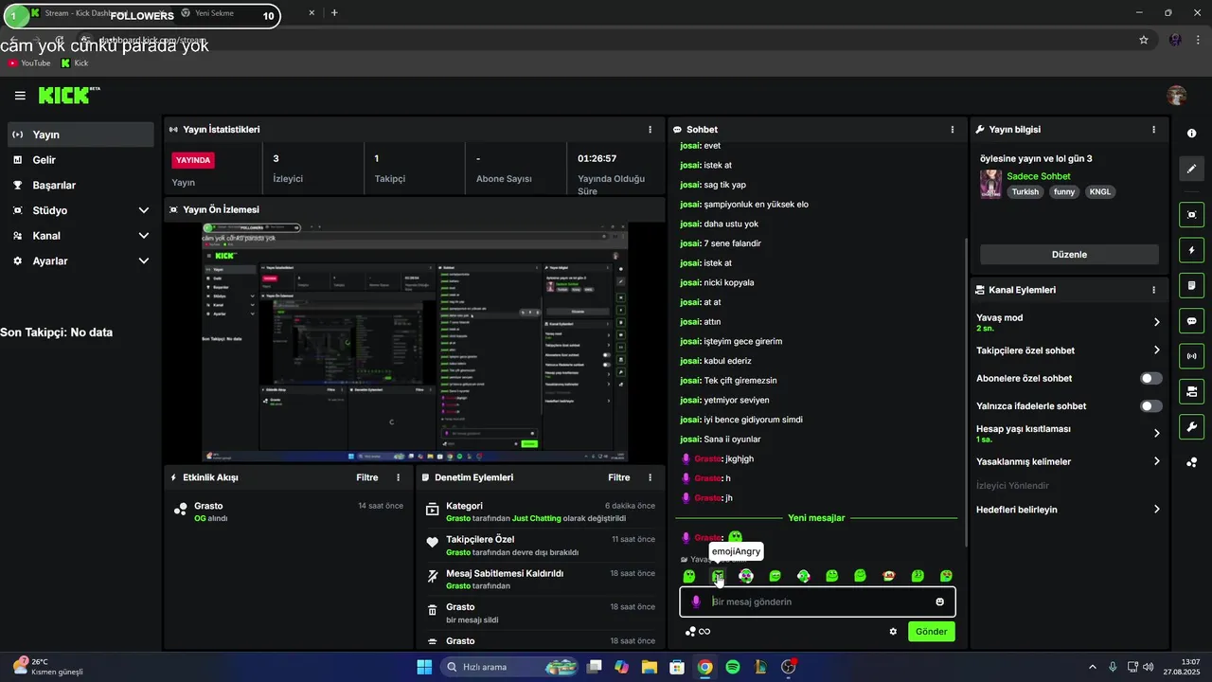Open Filtre in the Etkinlik Akışı panel
Image resolution: width=1212 pixels, height=682 pixels.
367,478
